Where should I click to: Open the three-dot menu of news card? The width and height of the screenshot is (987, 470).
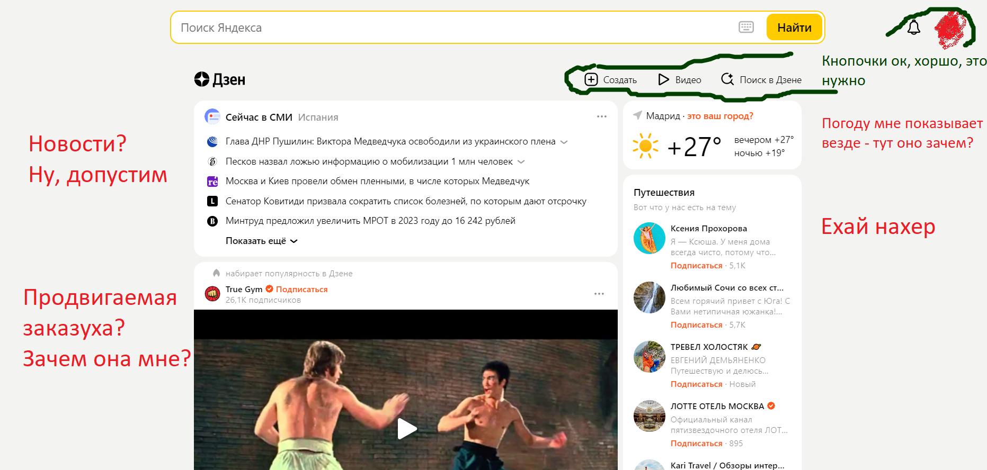(601, 116)
